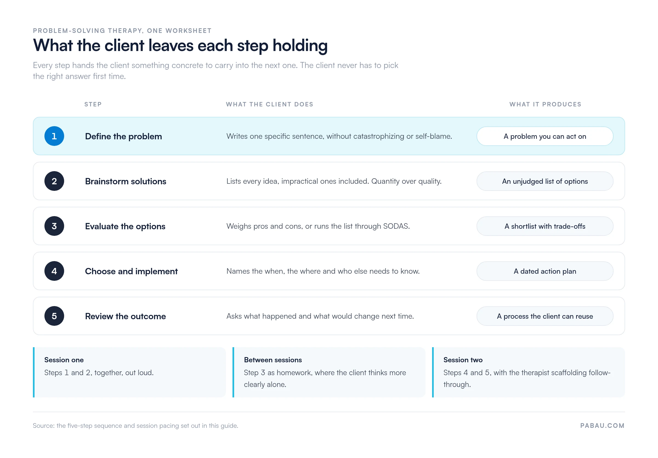
Task: Select the 'Brainstorm solutions' step title
Action: coord(126,182)
